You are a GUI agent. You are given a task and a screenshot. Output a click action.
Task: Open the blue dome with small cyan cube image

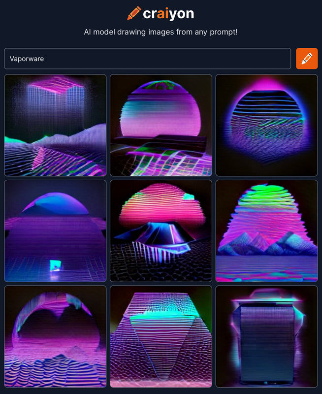55,231
